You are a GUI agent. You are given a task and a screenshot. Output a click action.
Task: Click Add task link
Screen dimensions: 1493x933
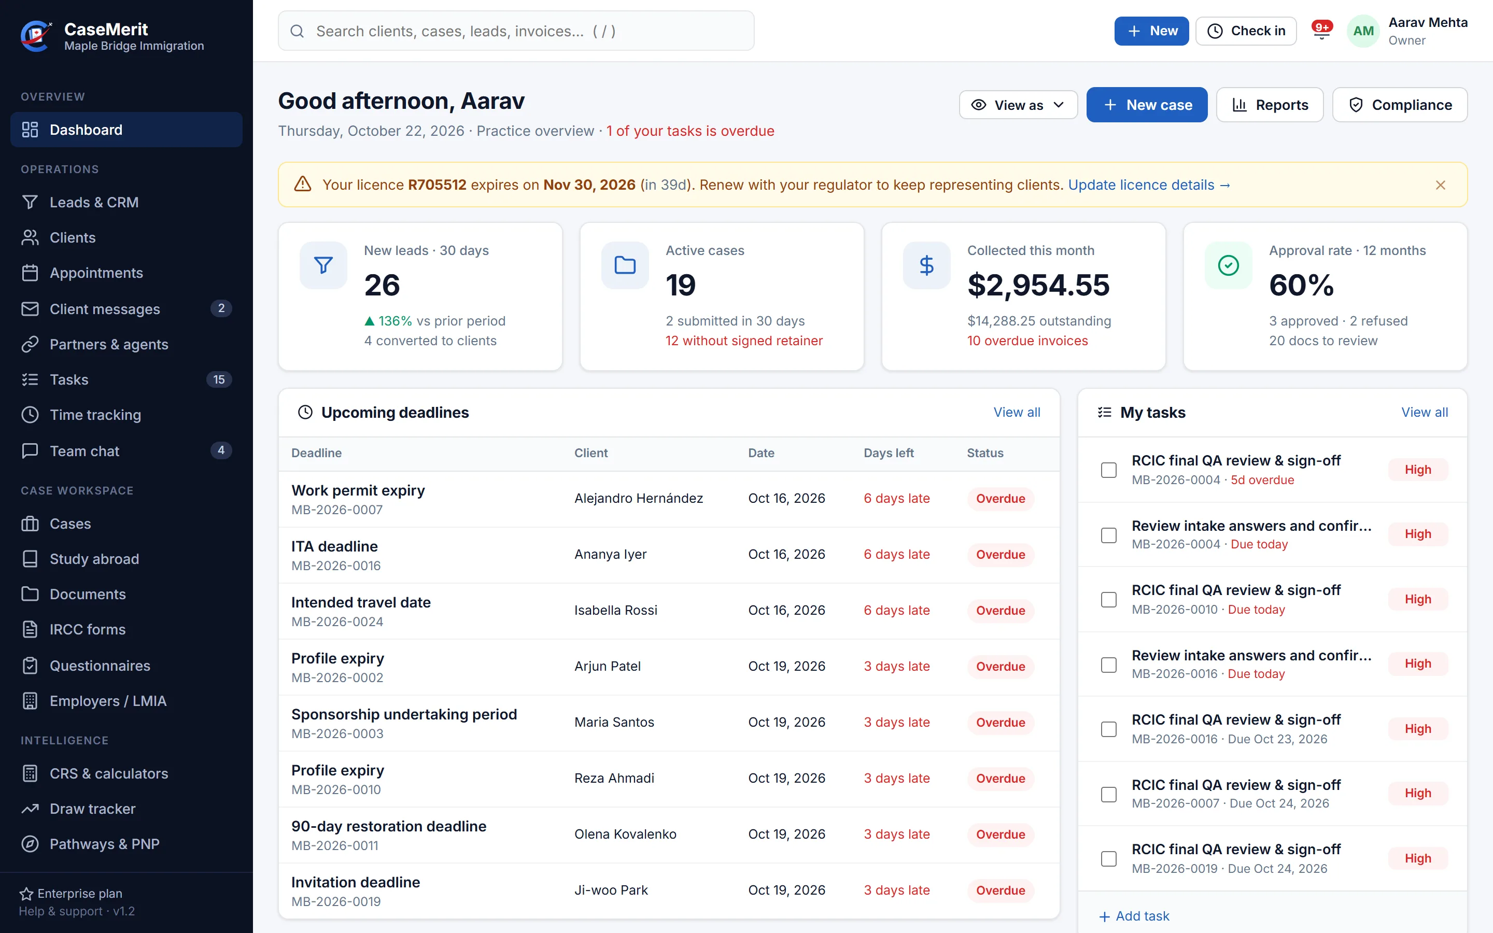(1134, 916)
